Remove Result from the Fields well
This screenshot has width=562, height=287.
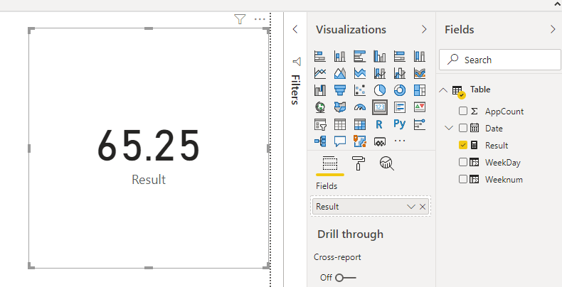click(423, 207)
